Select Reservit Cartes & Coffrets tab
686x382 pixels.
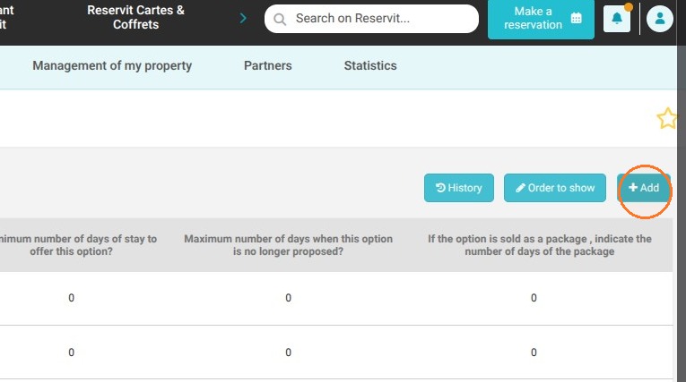point(135,18)
